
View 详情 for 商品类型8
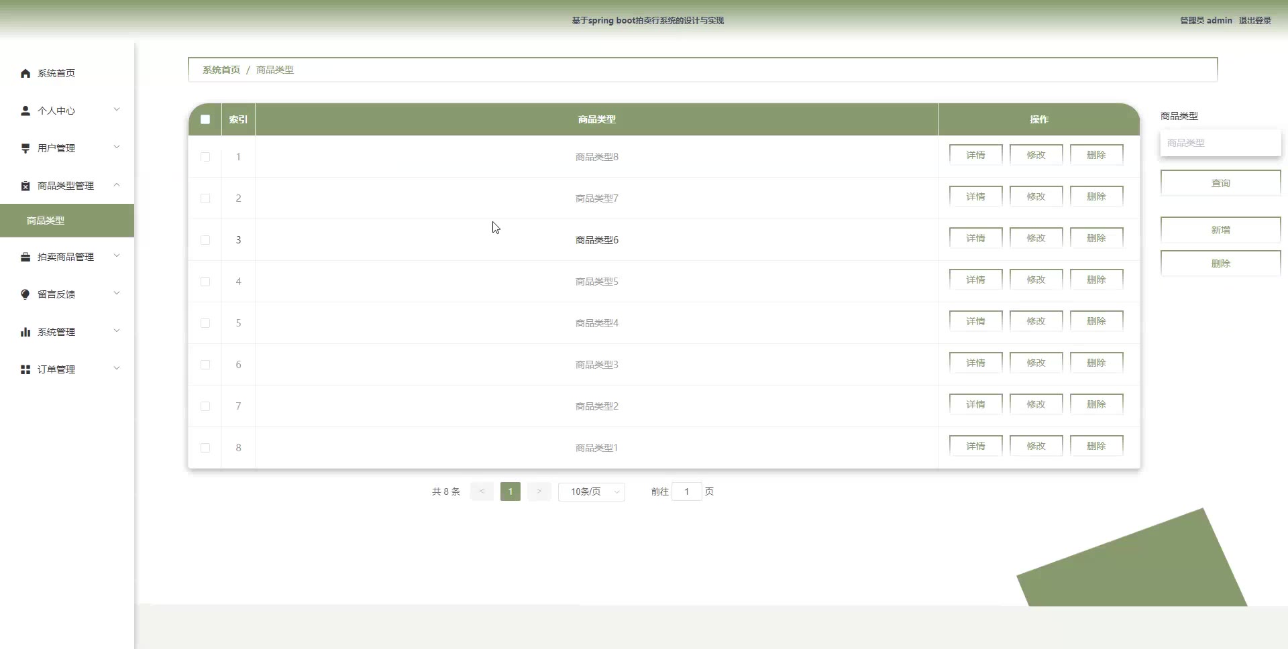(x=975, y=155)
